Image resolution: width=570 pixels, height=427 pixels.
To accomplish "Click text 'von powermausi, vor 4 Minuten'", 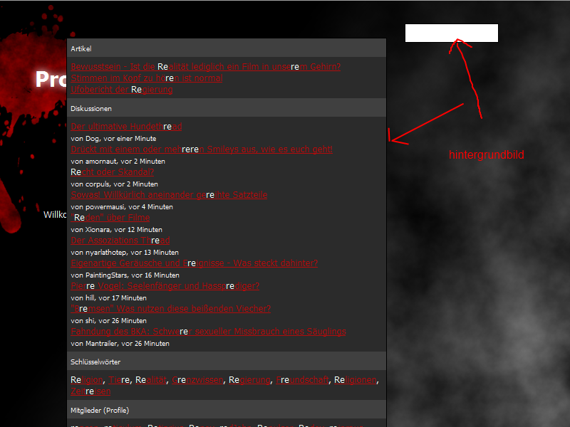I will tap(122, 207).
